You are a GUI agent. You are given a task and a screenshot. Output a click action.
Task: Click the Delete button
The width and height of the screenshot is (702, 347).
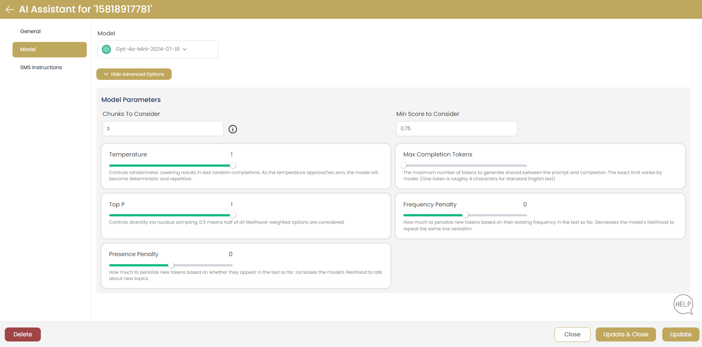[22, 334]
